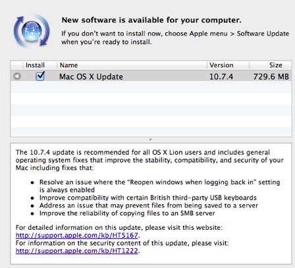Screen dimensions: 295x268
Task: Click the 'Reopen windows when logging back in' bullet
Action: pos(159,186)
